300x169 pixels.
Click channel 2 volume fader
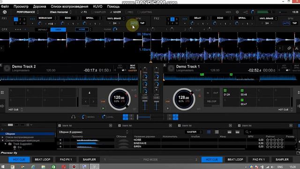[x=156, y=105]
